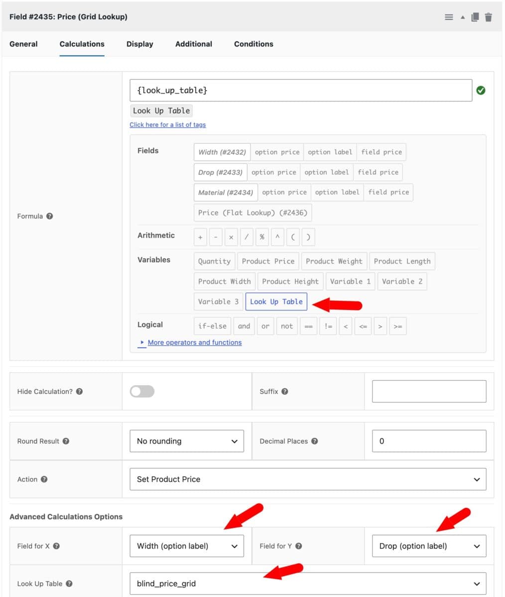505x597 pixels.
Task: Click the Look Up Table variable button
Action: 276,301
